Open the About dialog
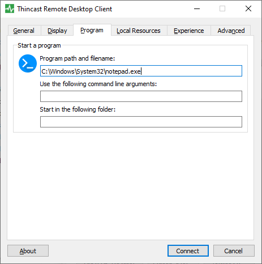The image size is (262, 264). point(28,251)
